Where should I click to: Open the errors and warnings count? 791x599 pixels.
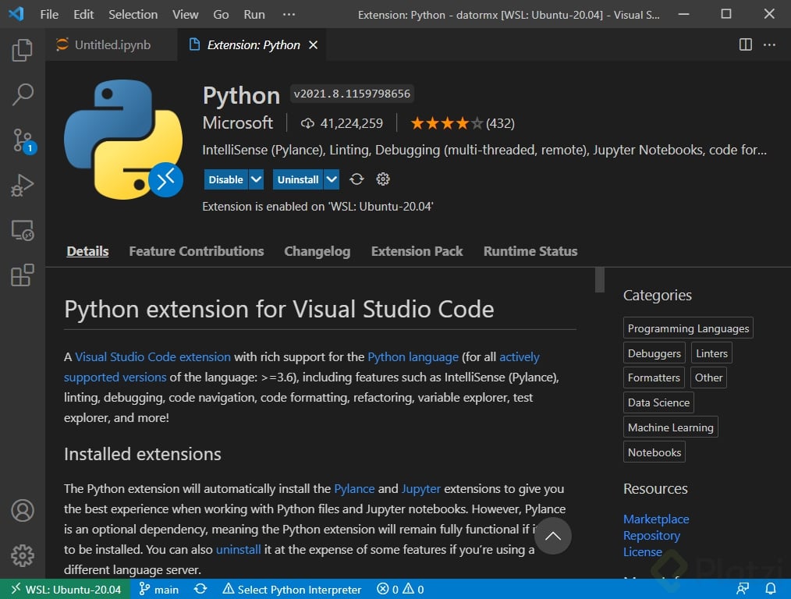400,590
